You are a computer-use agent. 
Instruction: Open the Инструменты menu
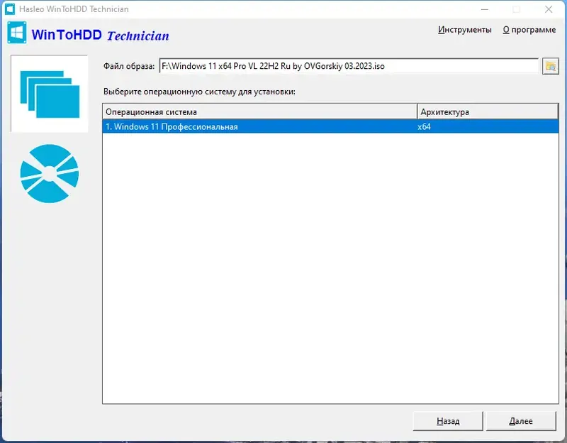coord(465,30)
